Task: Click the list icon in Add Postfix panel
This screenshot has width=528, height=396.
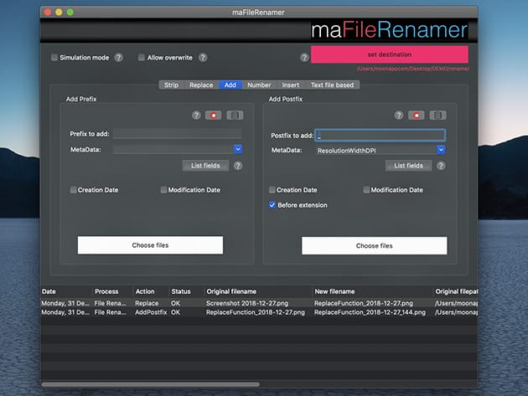Action: pyautogui.click(x=437, y=116)
